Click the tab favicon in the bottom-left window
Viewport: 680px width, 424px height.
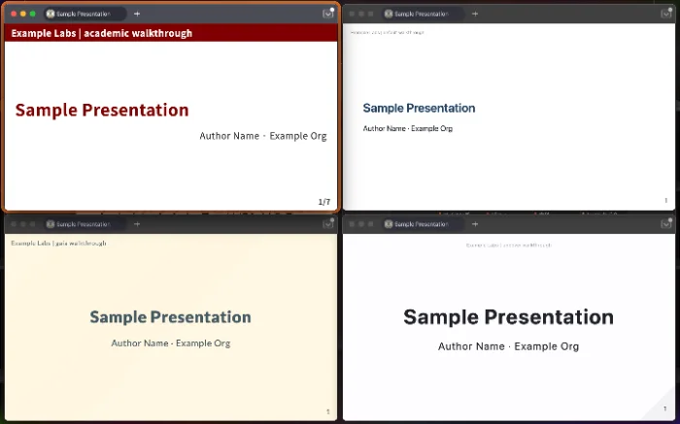[51, 224]
